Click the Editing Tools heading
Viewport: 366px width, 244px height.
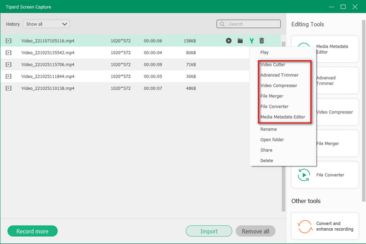307,24
